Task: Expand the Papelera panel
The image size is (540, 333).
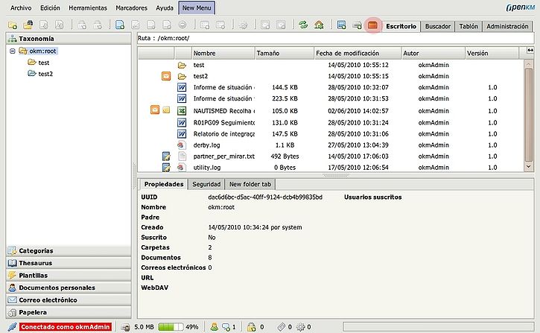Action: click(69, 312)
